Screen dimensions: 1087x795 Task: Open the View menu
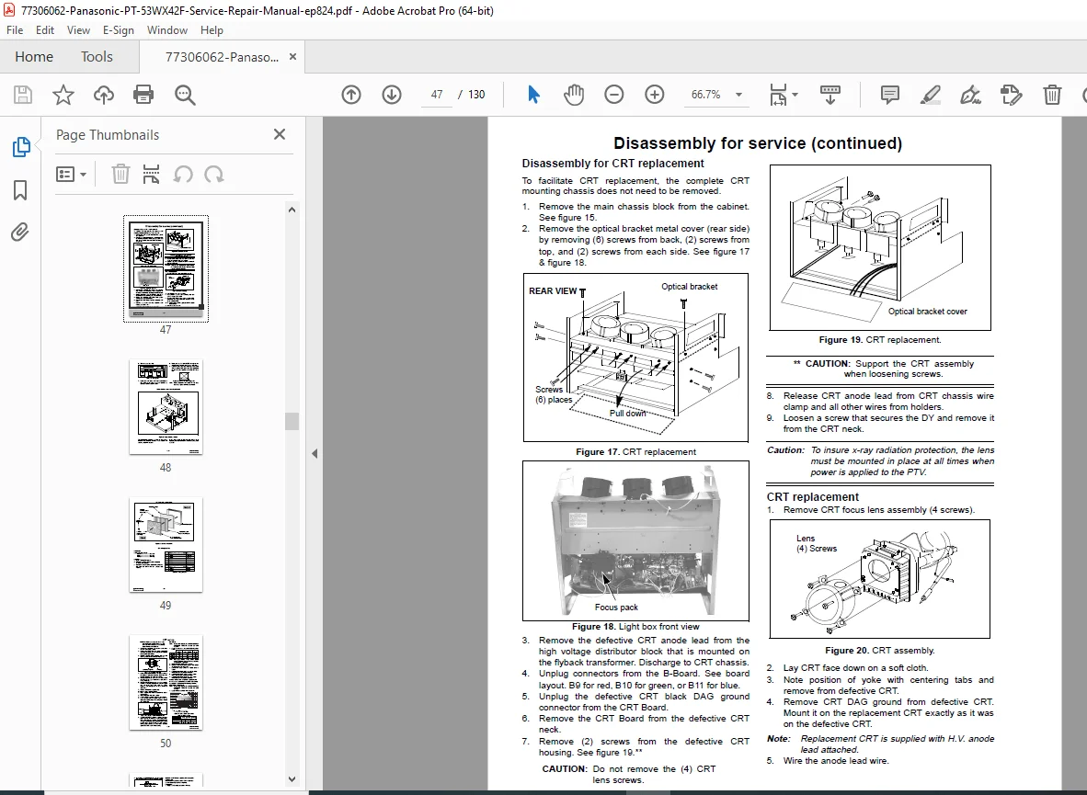(78, 29)
